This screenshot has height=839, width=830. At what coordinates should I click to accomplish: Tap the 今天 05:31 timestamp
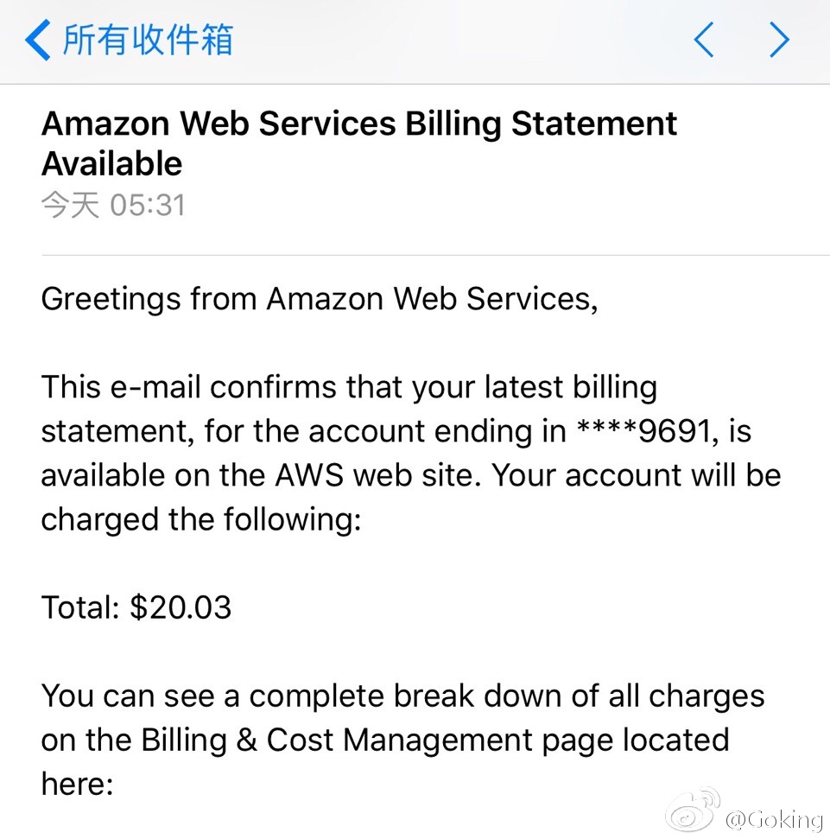click(113, 206)
